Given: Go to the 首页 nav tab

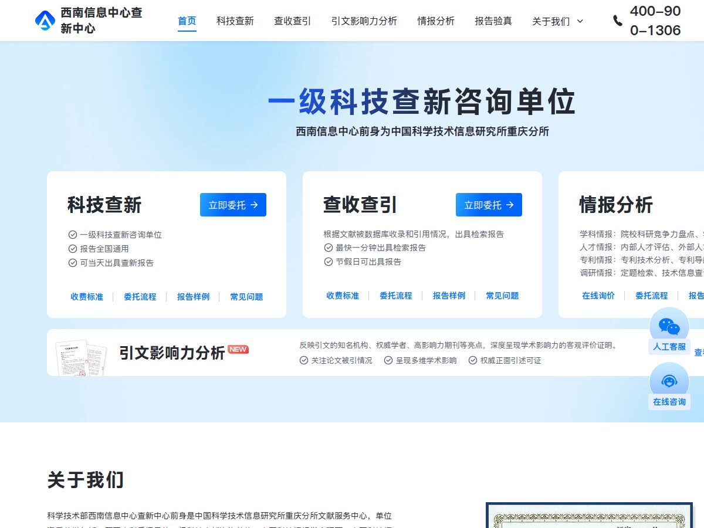Looking at the screenshot, I should (x=187, y=21).
